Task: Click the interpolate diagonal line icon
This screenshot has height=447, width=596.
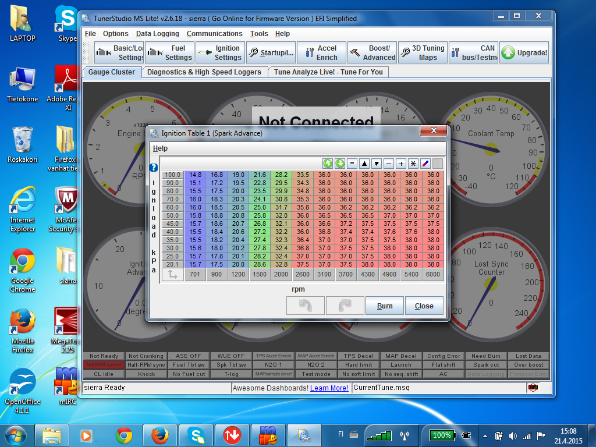Action: 425,164
